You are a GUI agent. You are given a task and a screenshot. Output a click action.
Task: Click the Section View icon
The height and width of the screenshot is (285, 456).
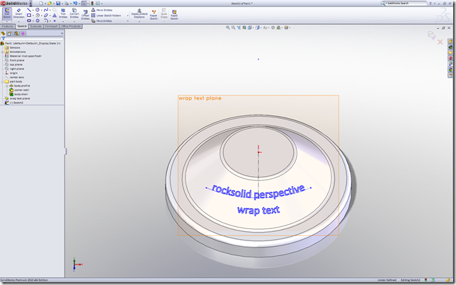click(244, 28)
